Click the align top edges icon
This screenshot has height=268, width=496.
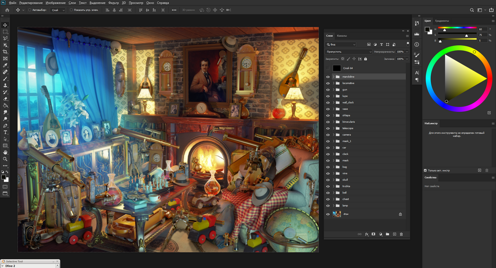(141, 10)
